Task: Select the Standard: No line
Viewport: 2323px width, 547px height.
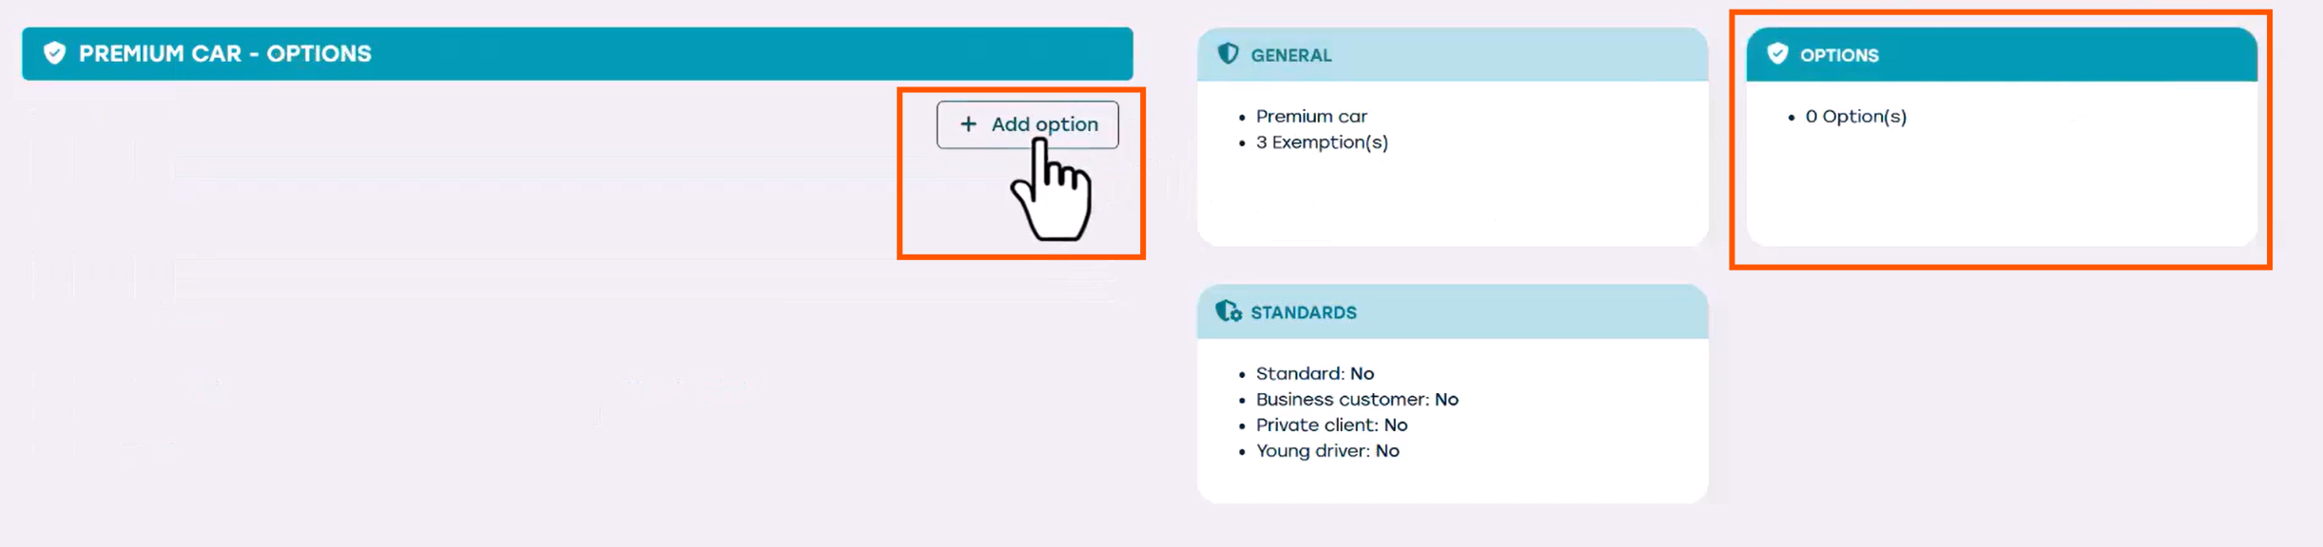Action: 1314,374
